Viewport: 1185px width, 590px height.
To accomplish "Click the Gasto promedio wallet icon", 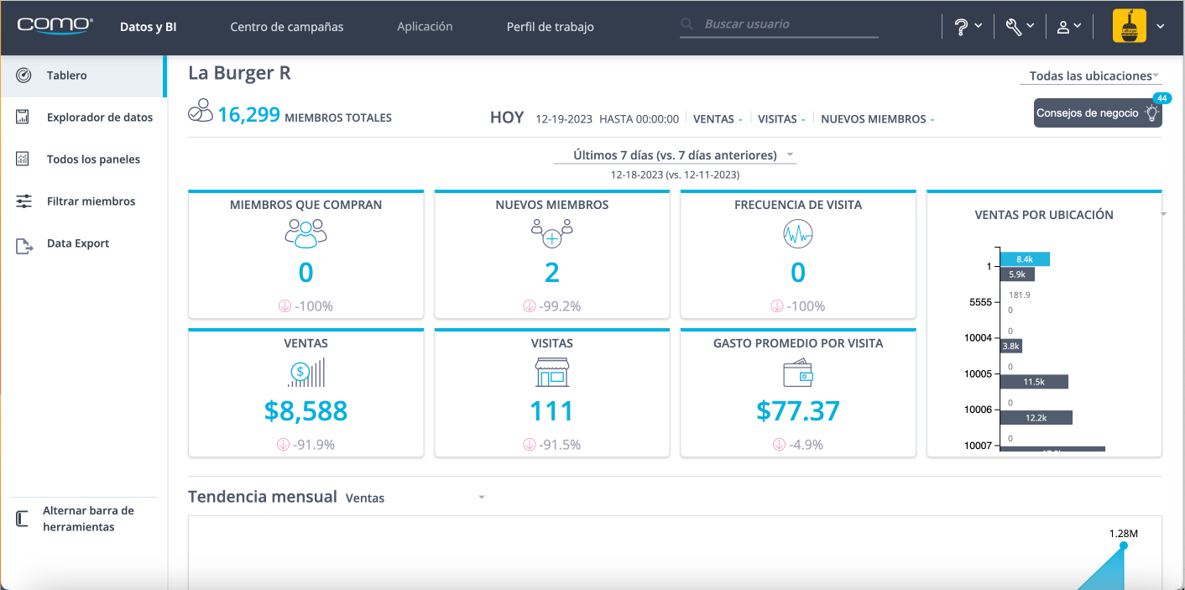I will 797,373.
